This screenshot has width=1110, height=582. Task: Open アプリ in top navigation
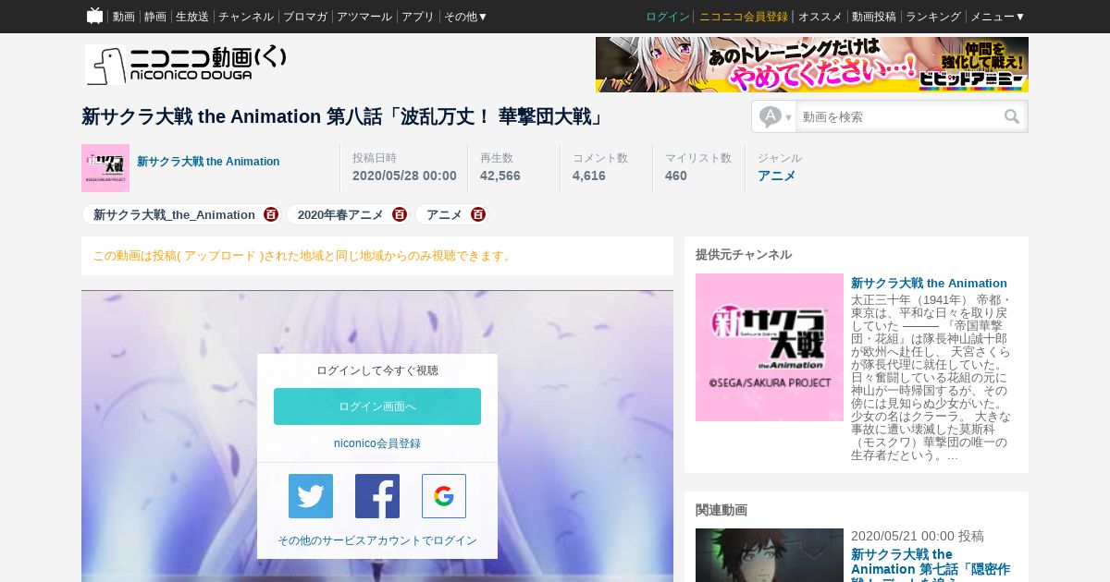(418, 17)
